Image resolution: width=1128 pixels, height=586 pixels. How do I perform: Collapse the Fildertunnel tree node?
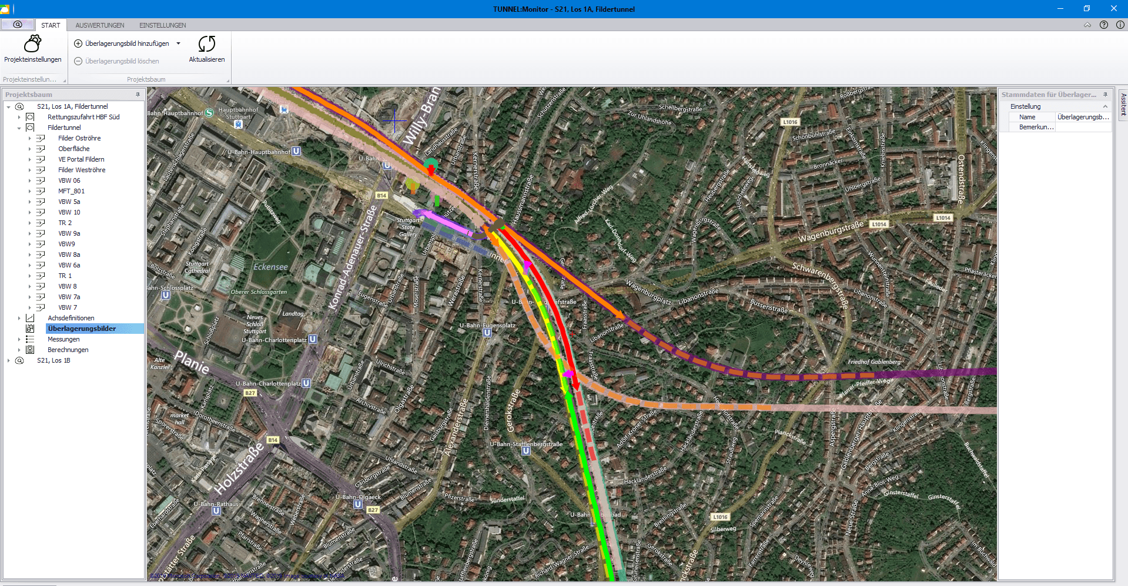(x=19, y=128)
